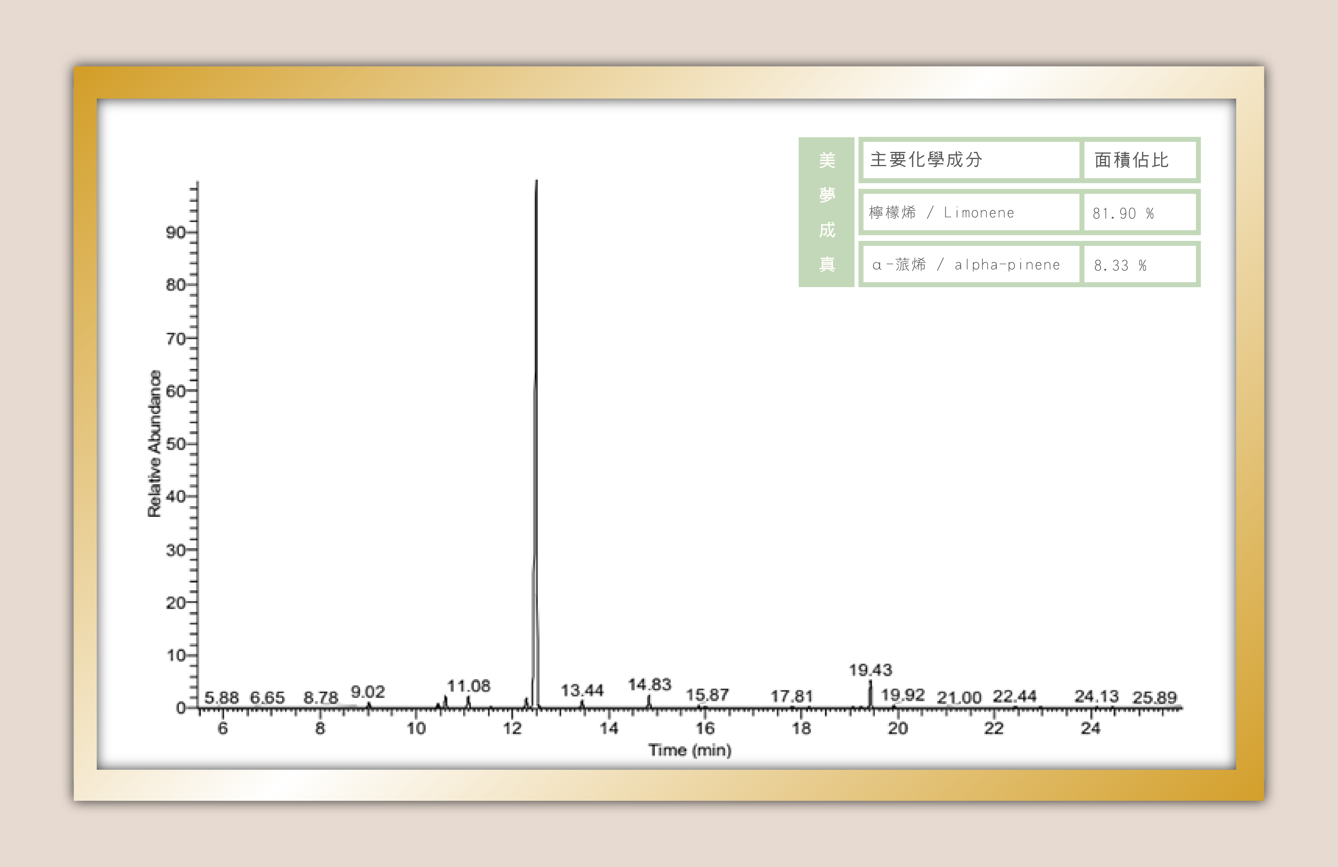This screenshot has height=867, width=1338.
Task: Click the 90 tick on y-axis
Action: pyautogui.click(x=175, y=232)
